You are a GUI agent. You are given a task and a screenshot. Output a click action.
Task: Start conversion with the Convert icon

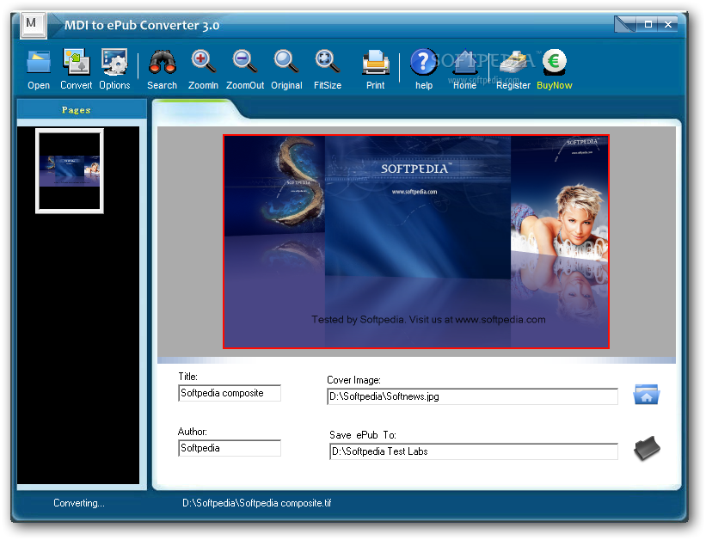coord(76,62)
